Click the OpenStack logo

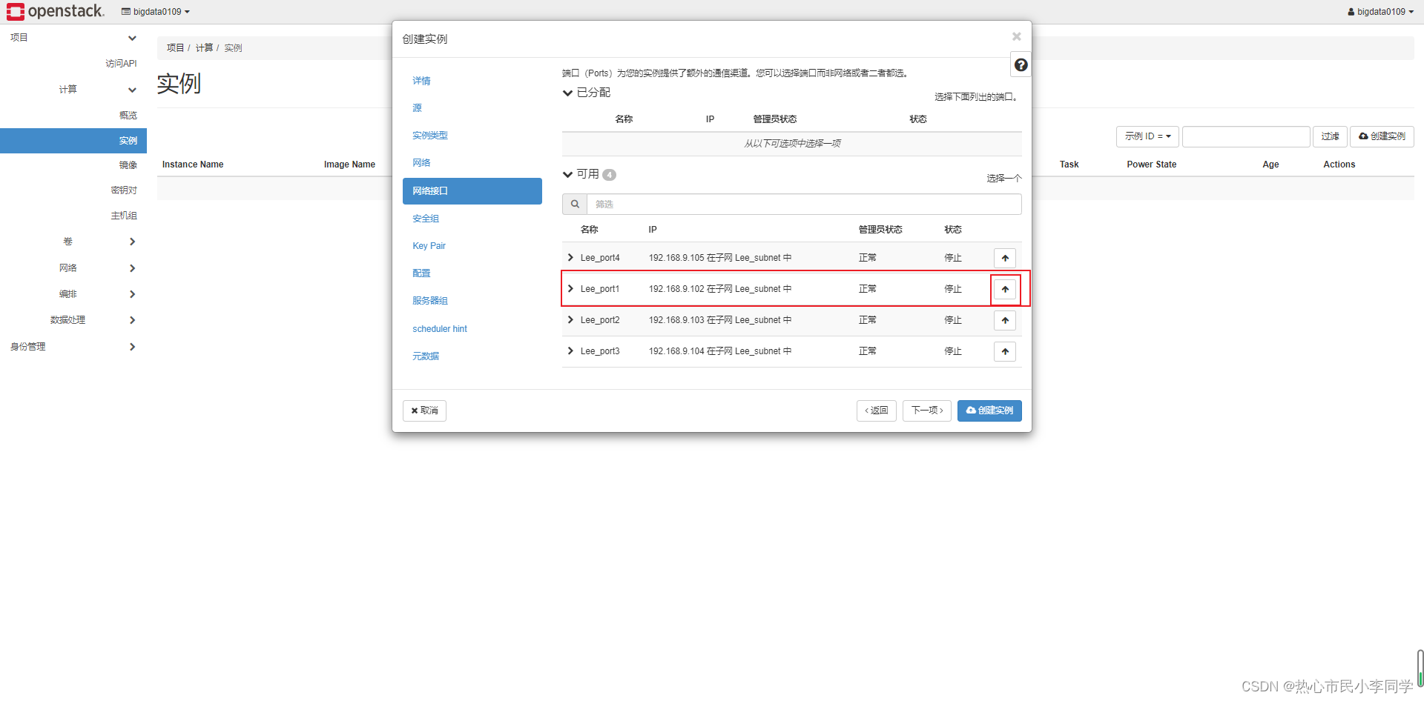[56, 11]
